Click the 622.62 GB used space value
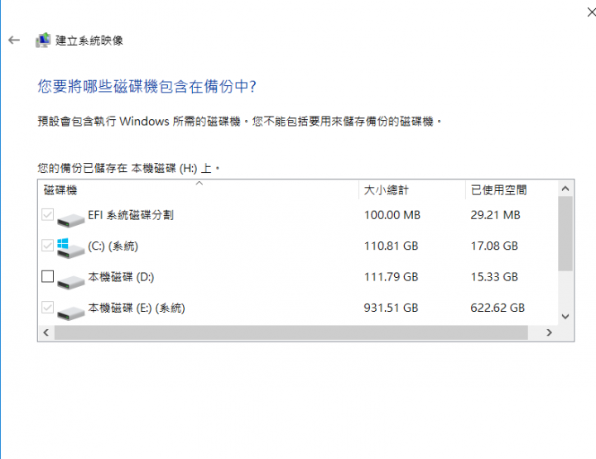 coord(497,308)
